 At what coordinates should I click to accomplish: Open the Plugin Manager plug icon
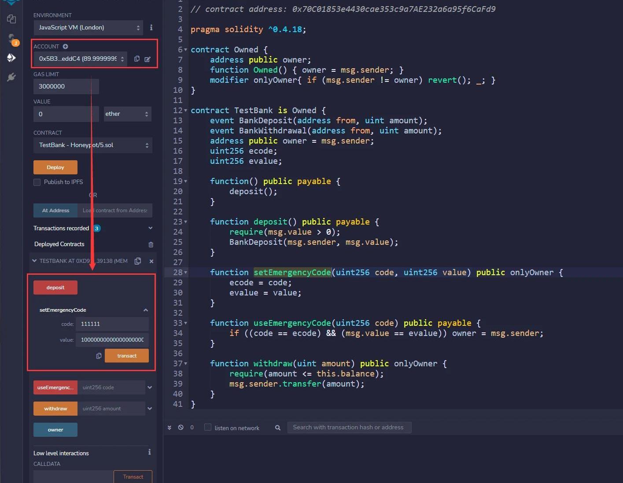(11, 77)
